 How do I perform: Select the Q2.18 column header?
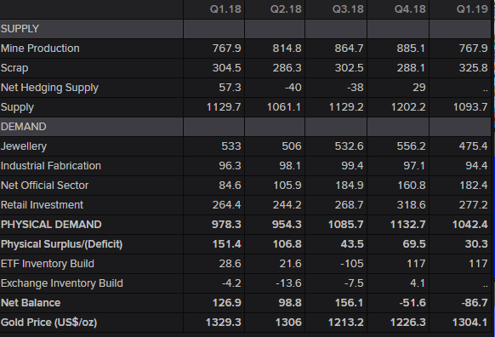[286, 9]
